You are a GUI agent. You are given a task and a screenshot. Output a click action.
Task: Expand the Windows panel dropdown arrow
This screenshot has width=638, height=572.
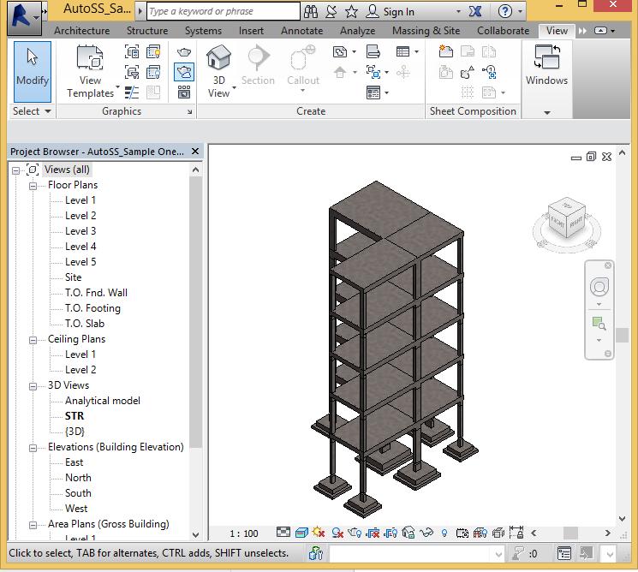click(x=547, y=112)
